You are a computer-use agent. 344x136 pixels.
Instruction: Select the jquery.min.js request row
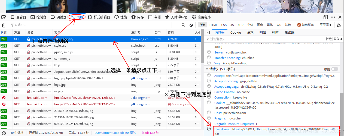pyautogui.click(x=100, y=52)
